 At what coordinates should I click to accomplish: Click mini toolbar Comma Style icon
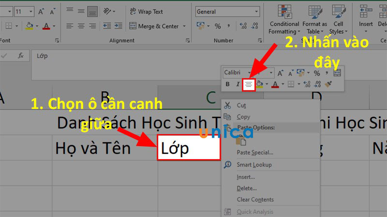coord(327,73)
